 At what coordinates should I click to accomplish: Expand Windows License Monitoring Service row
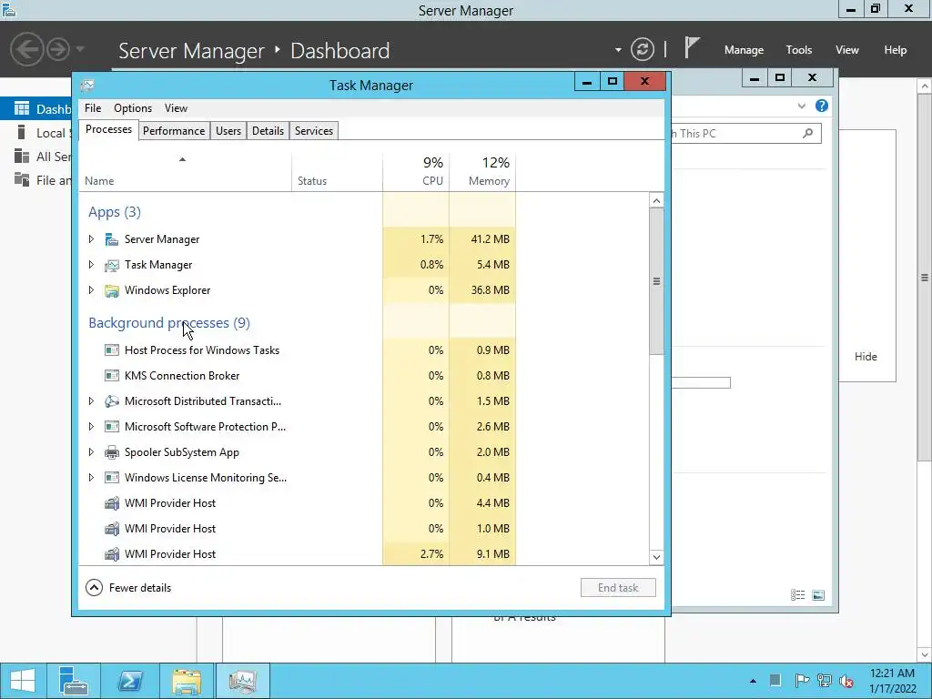pos(91,478)
